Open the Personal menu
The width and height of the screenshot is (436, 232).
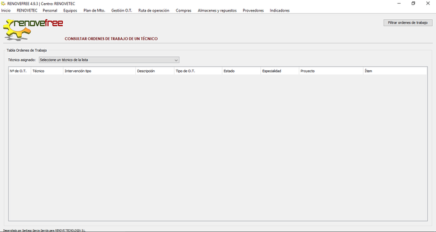[x=50, y=10]
